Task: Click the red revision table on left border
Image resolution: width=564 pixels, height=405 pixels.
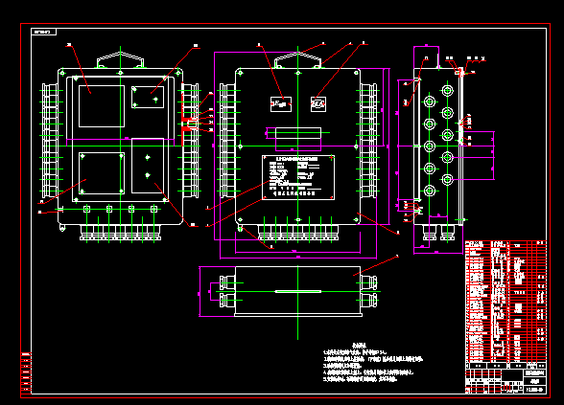Action: [26, 373]
